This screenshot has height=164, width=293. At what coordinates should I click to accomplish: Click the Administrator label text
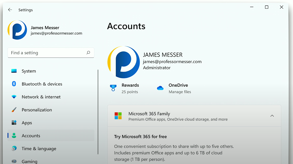[157, 68]
